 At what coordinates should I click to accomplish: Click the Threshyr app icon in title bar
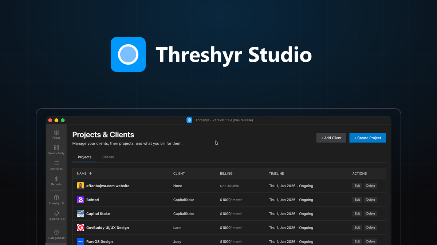point(189,120)
